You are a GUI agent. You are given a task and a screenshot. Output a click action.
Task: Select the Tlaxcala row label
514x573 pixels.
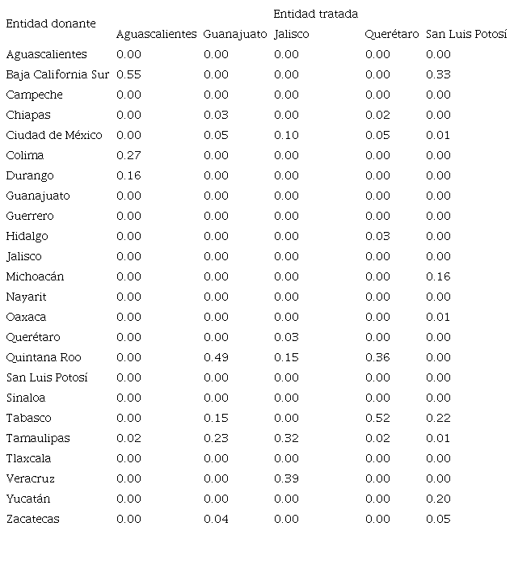(x=29, y=459)
